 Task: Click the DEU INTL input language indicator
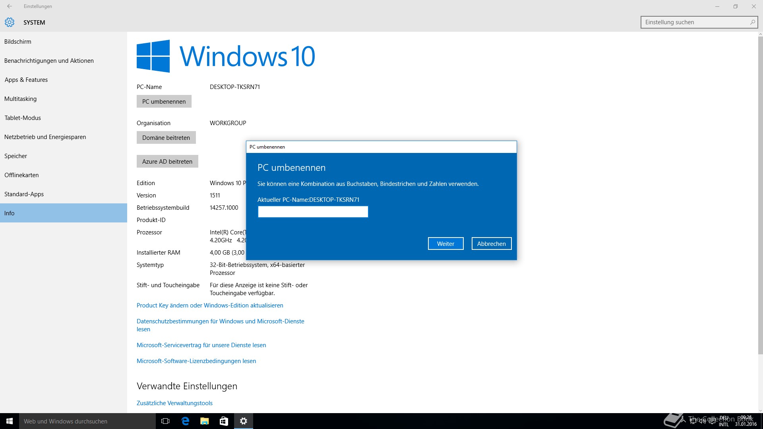(x=724, y=421)
